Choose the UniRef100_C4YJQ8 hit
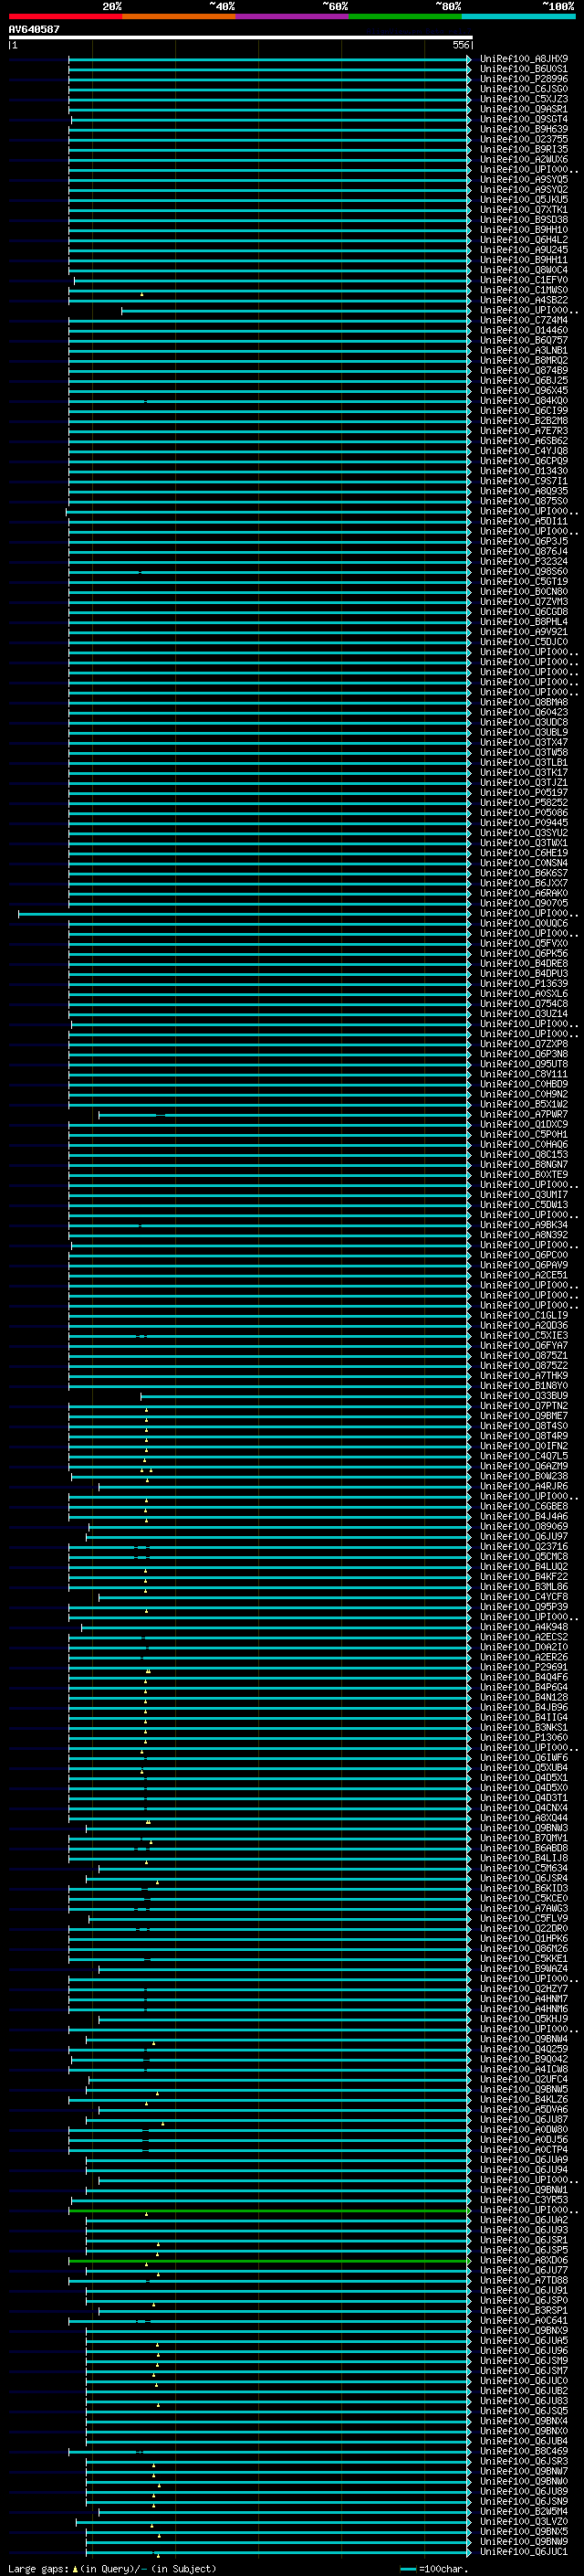The image size is (584, 2576). (524, 451)
